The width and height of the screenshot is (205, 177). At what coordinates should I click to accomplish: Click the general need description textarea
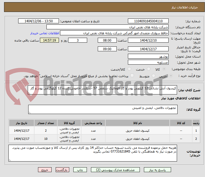(102, 90)
